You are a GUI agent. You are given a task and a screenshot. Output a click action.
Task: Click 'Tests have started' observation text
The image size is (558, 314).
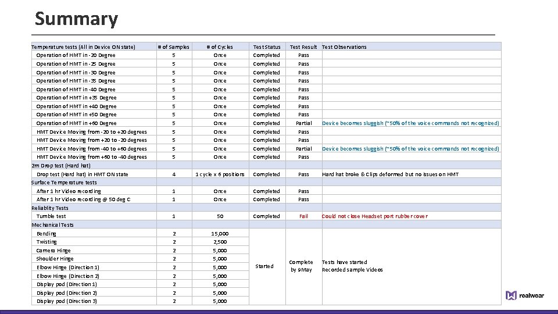345,262
